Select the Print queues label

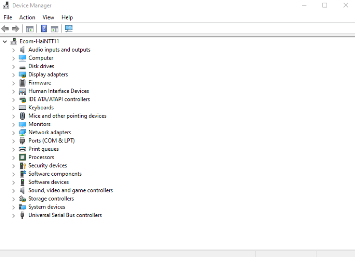tap(43, 149)
